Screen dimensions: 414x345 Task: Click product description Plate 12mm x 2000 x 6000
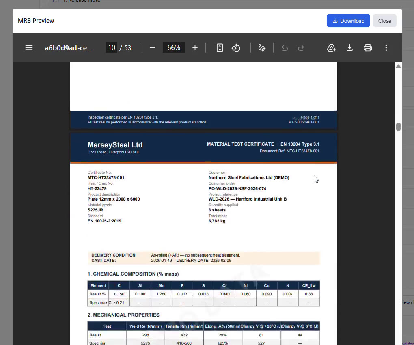pos(114,199)
